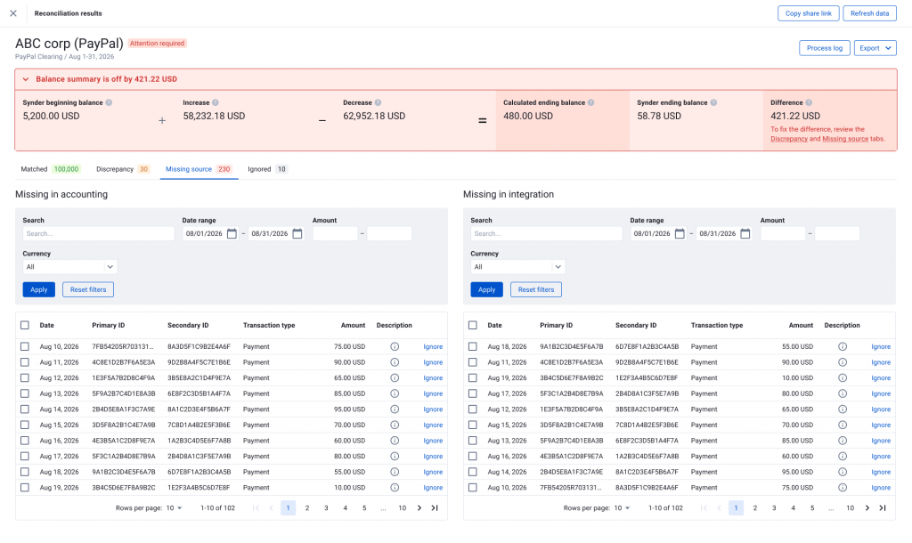Viewport: 912px width, 543px height.
Task: Open start date calendar in Missing in integration
Action: 680,233
